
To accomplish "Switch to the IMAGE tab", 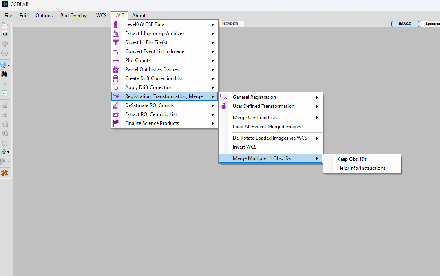I will (x=405, y=24).
